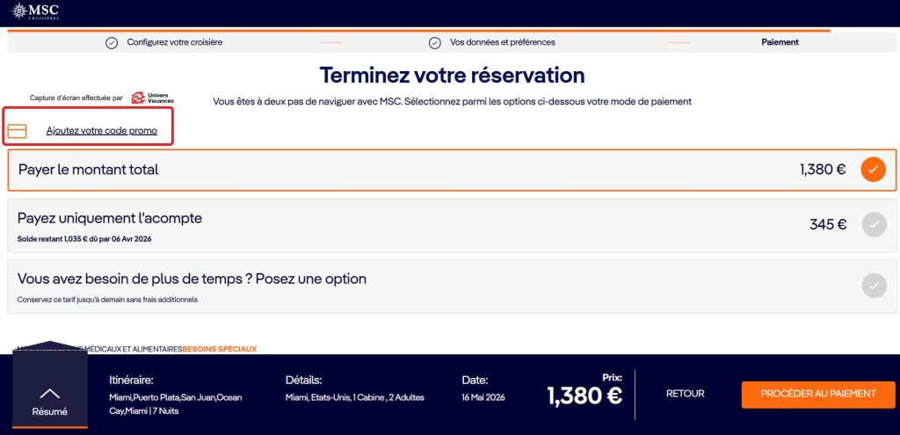This screenshot has width=900, height=435.
Task: Expand the Résumé panel label
Action: coord(50,411)
